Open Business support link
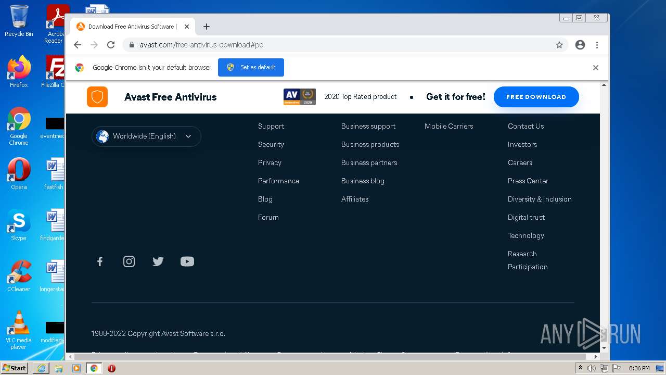The width and height of the screenshot is (666, 375). click(368, 126)
